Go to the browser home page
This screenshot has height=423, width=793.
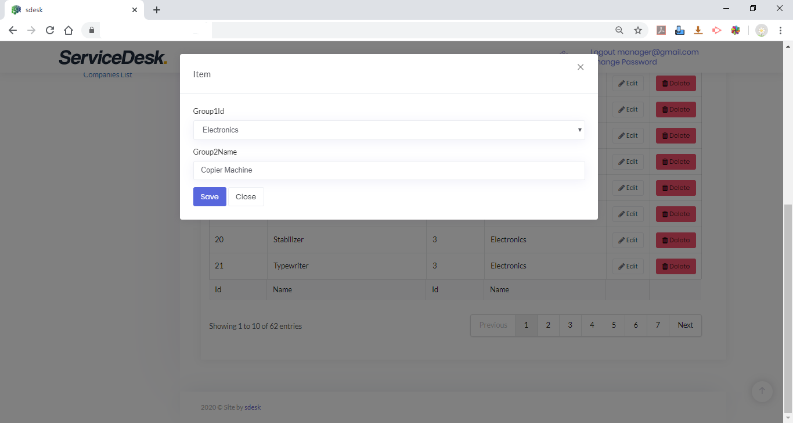(x=69, y=30)
